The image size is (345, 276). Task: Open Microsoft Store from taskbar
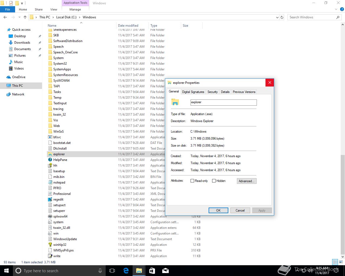(152, 271)
